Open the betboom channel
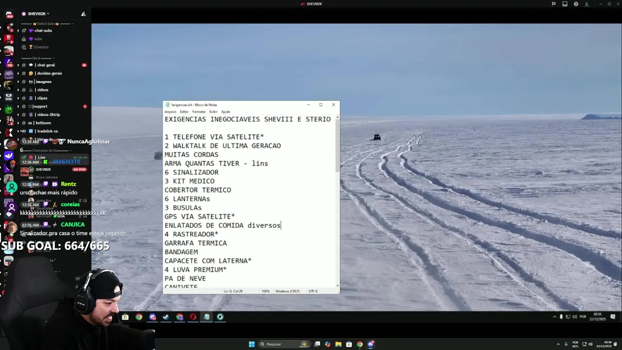Image resolution: width=622 pixels, height=350 pixels. tap(54, 123)
